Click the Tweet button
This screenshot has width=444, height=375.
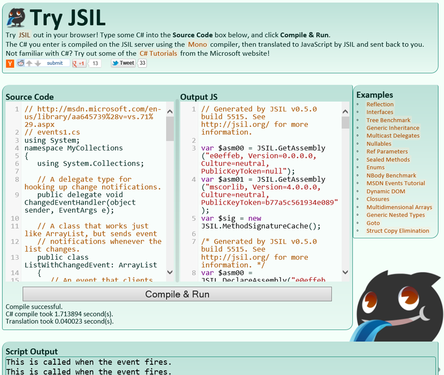click(x=123, y=63)
